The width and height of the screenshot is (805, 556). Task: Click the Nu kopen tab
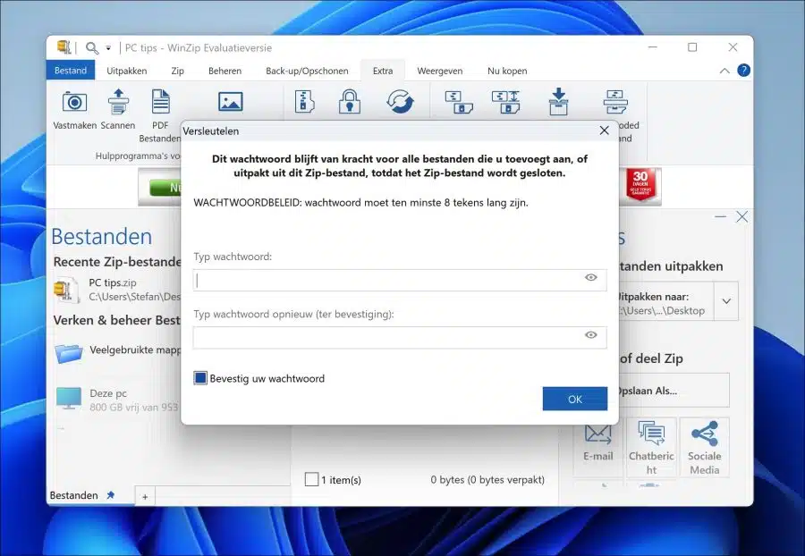click(x=507, y=71)
